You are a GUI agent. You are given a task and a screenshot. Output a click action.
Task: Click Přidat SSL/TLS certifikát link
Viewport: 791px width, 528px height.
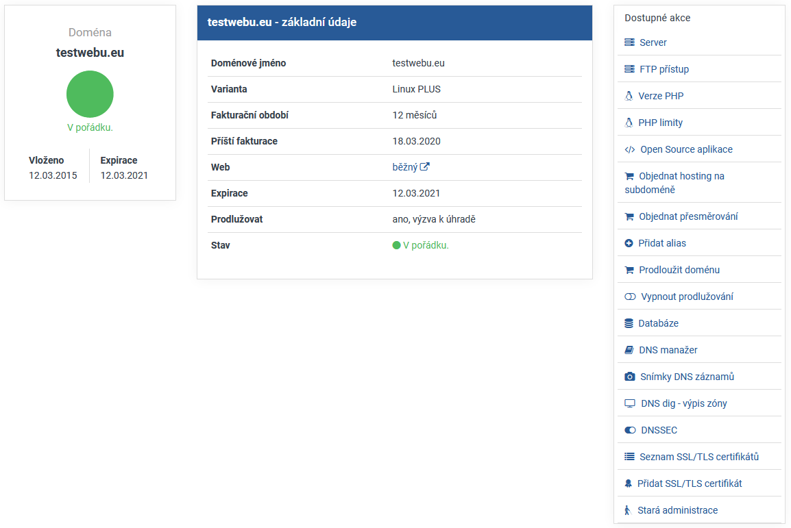689,483
